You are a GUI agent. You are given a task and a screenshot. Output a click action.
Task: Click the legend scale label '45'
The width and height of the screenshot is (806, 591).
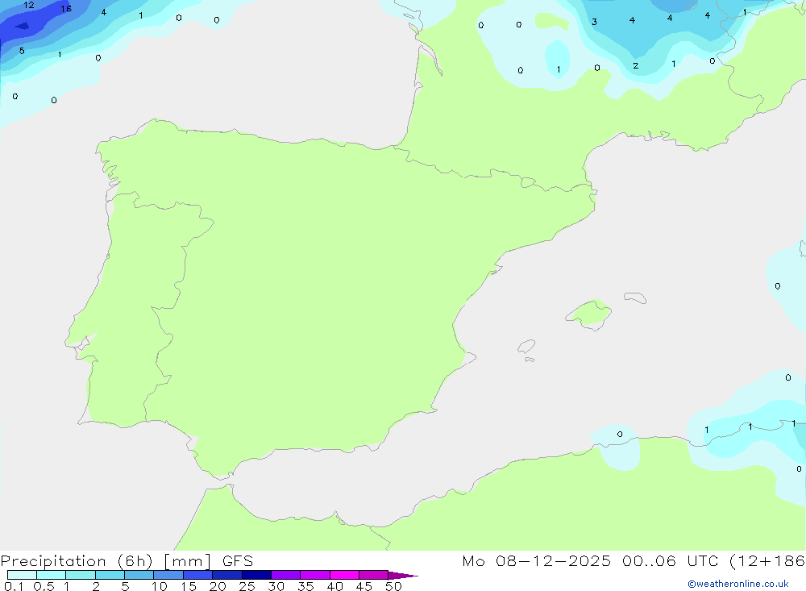click(364, 586)
